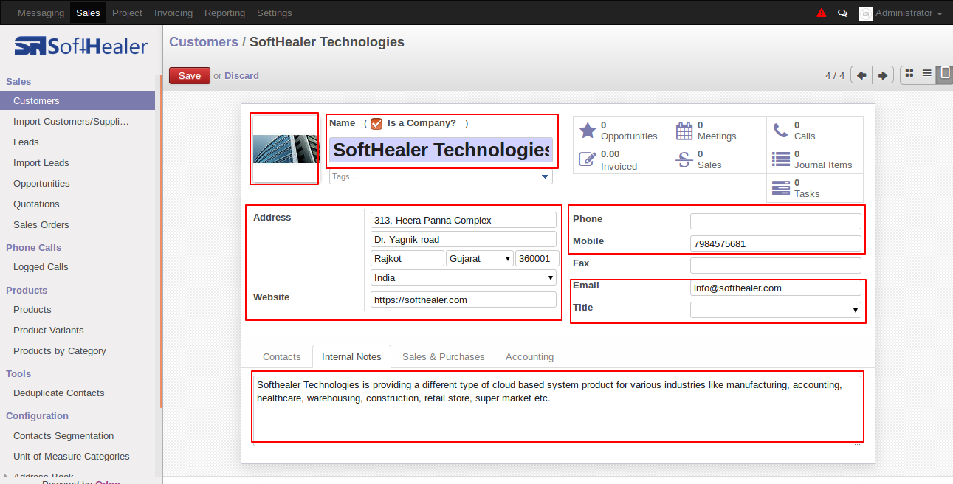Viewport: 953px width, 484px height.
Task: Open the Opportunities star stat button
Action: [622, 131]
